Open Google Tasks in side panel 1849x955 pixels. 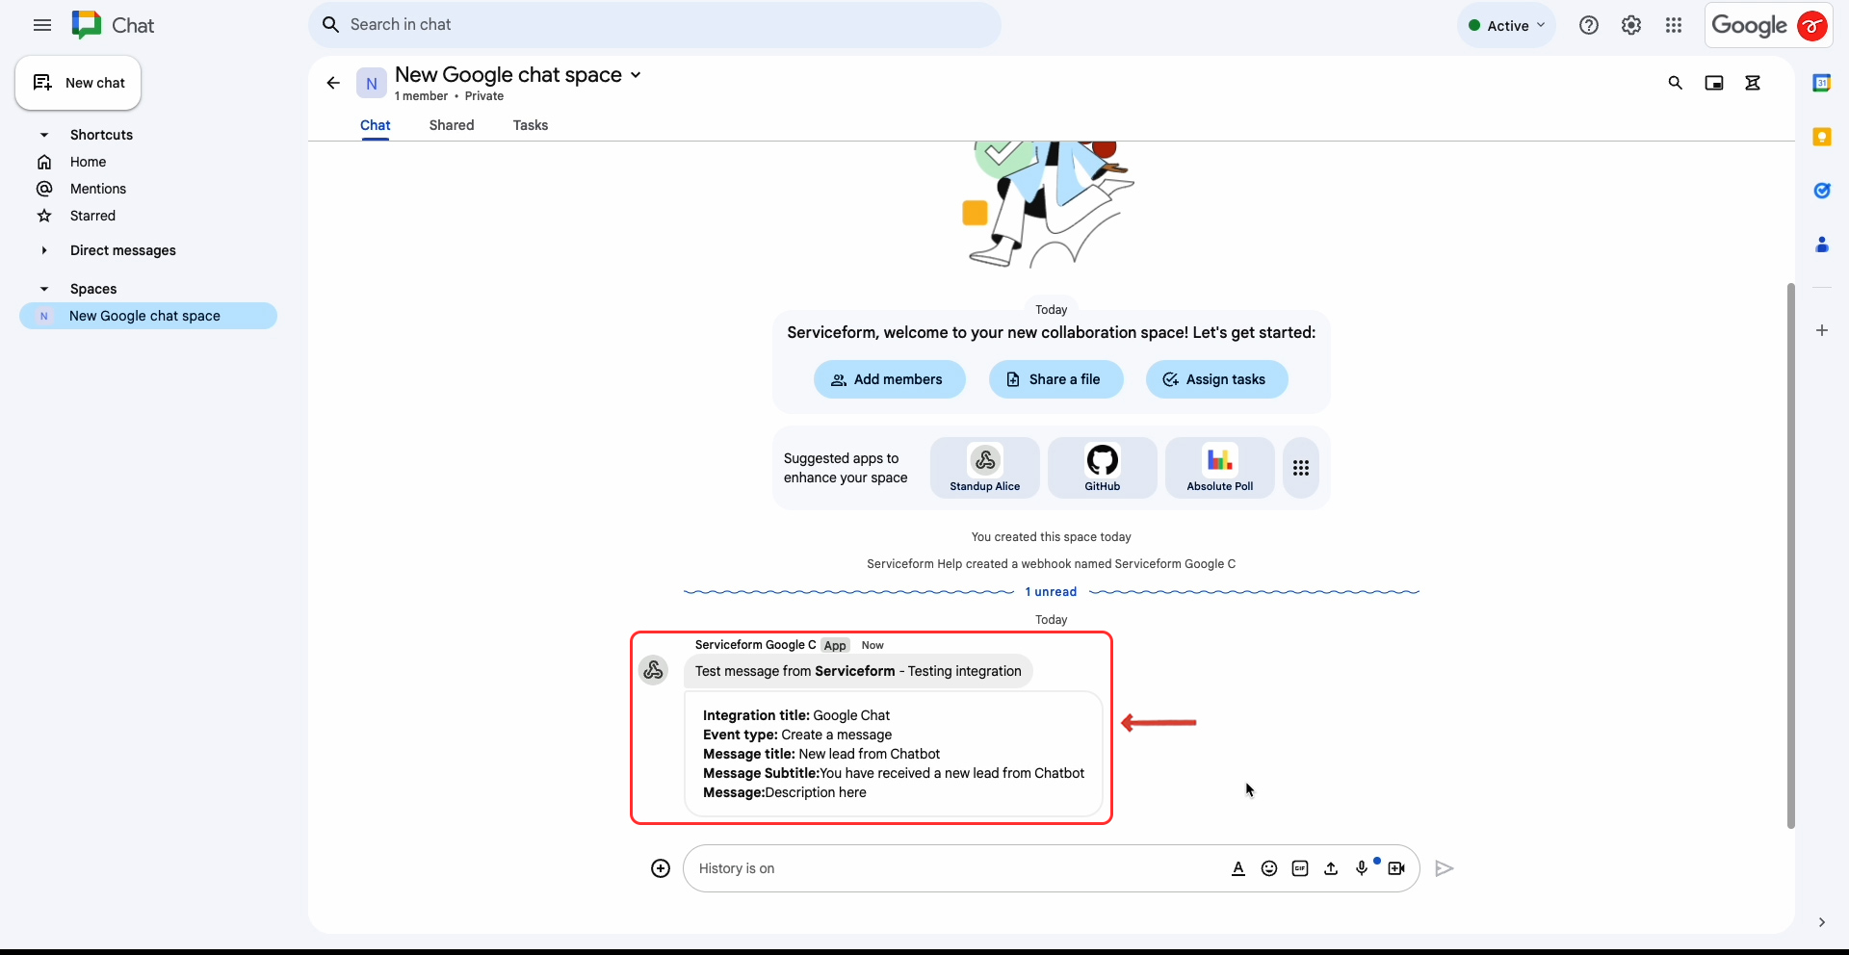tap(1822, 191)
